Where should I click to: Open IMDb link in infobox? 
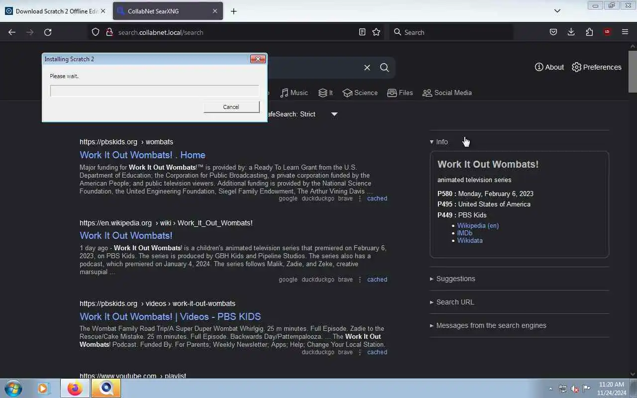(x=465, y=233)
